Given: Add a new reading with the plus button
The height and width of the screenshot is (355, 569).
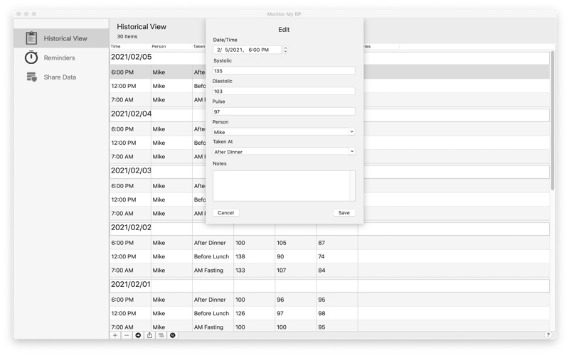Looking at the screenshot, I should (115, 335).
